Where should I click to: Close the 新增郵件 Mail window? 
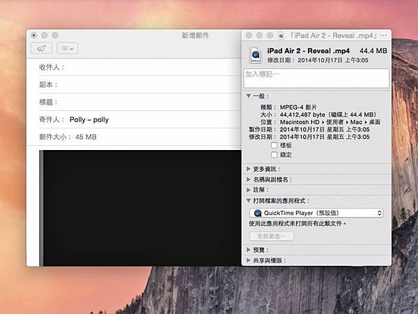click(x=34, y=36)
